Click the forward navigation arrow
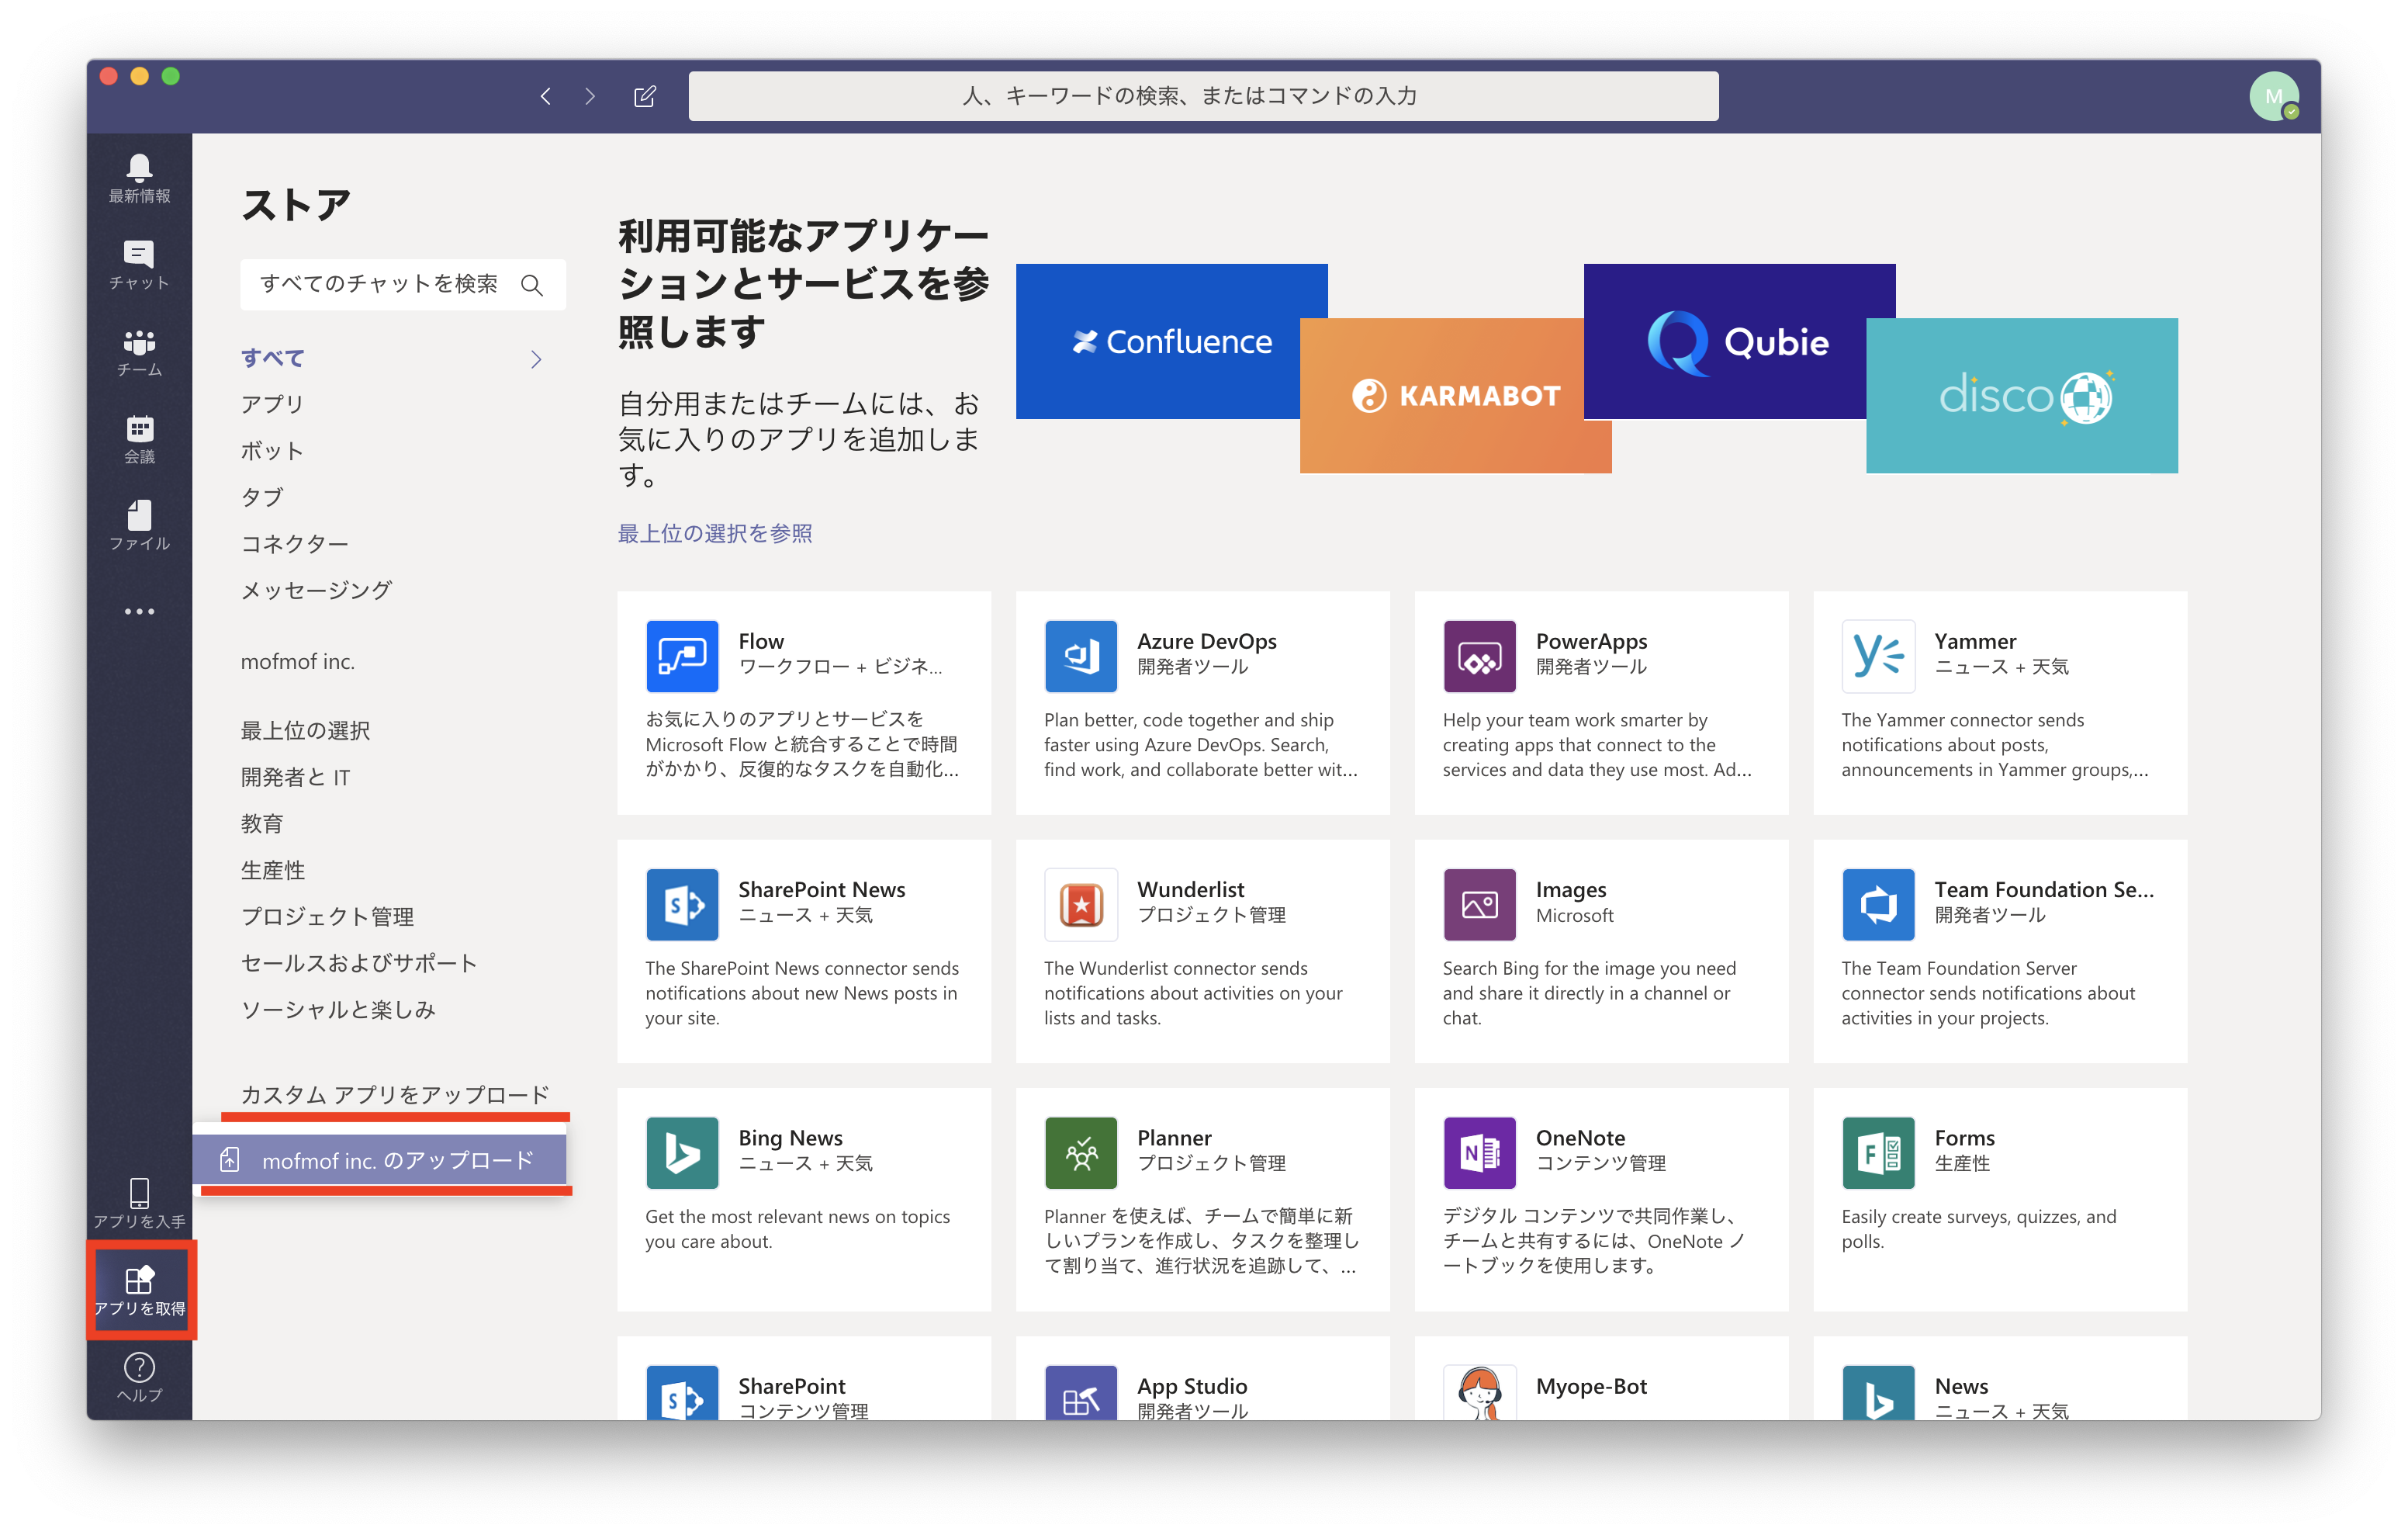2408x1535 pixels. tap(590, 96)
